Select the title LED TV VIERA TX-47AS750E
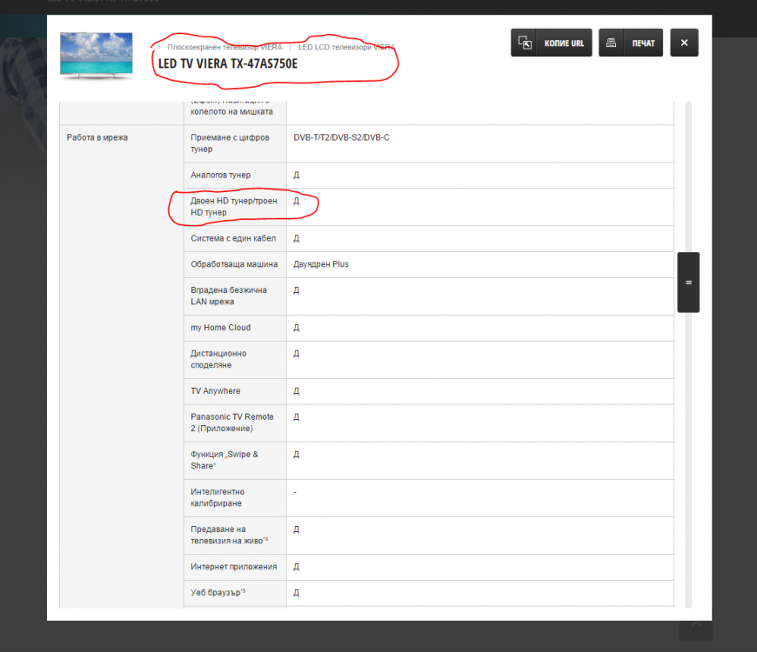This screenshot has height=652, width=757. 228,63
